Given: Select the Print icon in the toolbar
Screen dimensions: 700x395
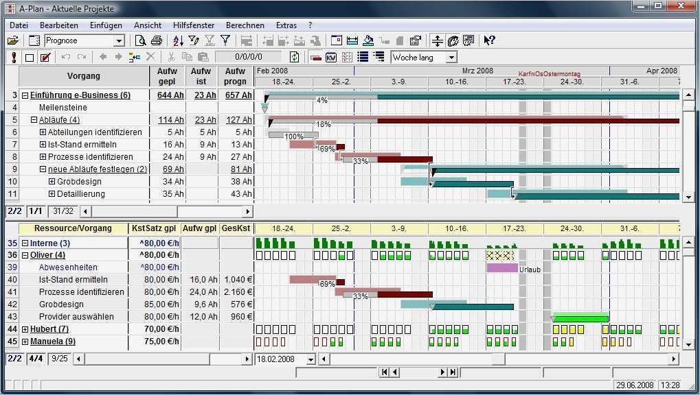Looking at the screenshot, I should pos(157,40).
